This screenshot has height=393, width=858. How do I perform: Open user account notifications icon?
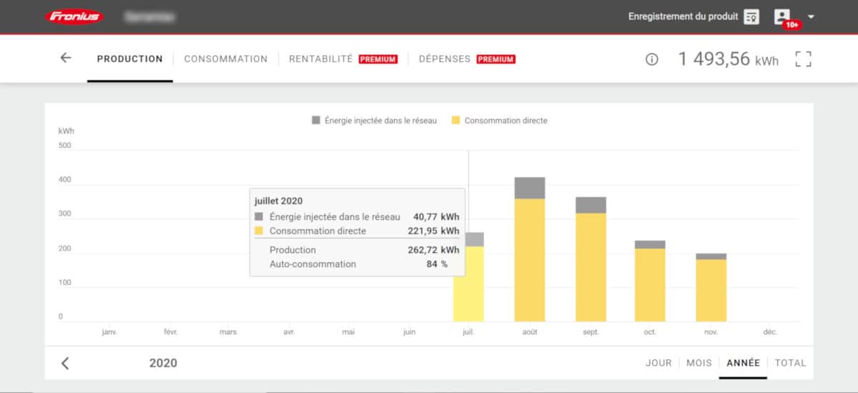coord(782,16)
